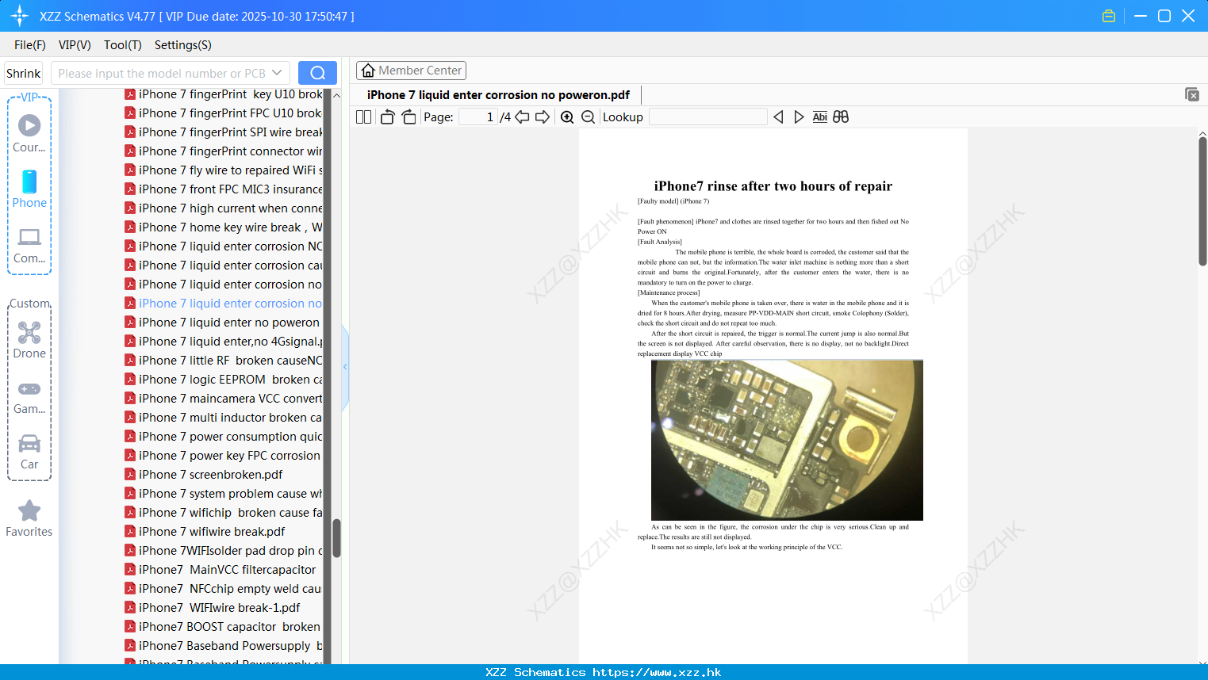Click the Lookup text field
The height and width of the screenshot is (680, 1208).
point(708,117)
